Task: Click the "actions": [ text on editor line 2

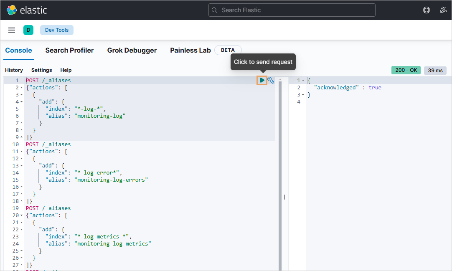Action: (x=48, y=88)
